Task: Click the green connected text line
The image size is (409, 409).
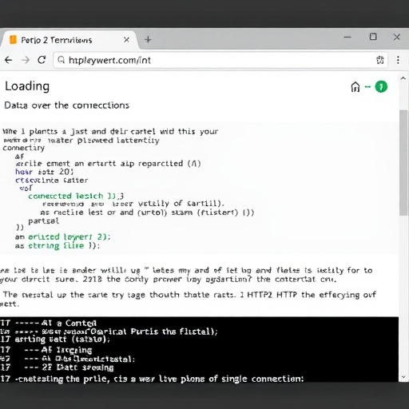Action: pos(76,196)
